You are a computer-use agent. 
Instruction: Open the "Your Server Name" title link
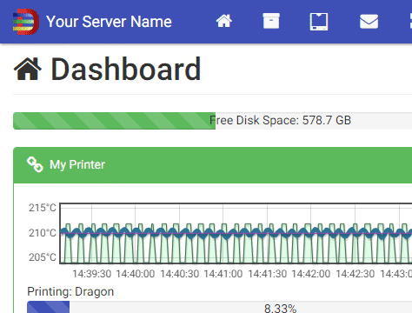pyautogui.click(x=109, y=22)
